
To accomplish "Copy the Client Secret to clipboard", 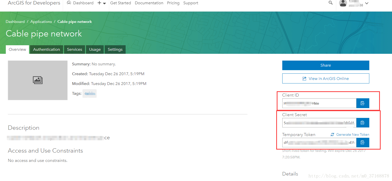I will click(363, 123).
